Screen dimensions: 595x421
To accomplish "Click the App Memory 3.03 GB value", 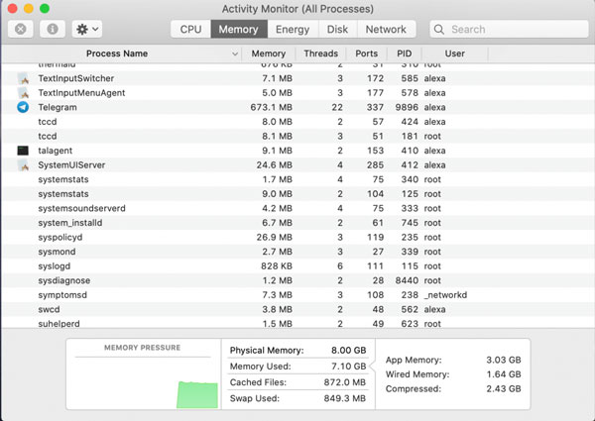I will [x=504, y=360].
